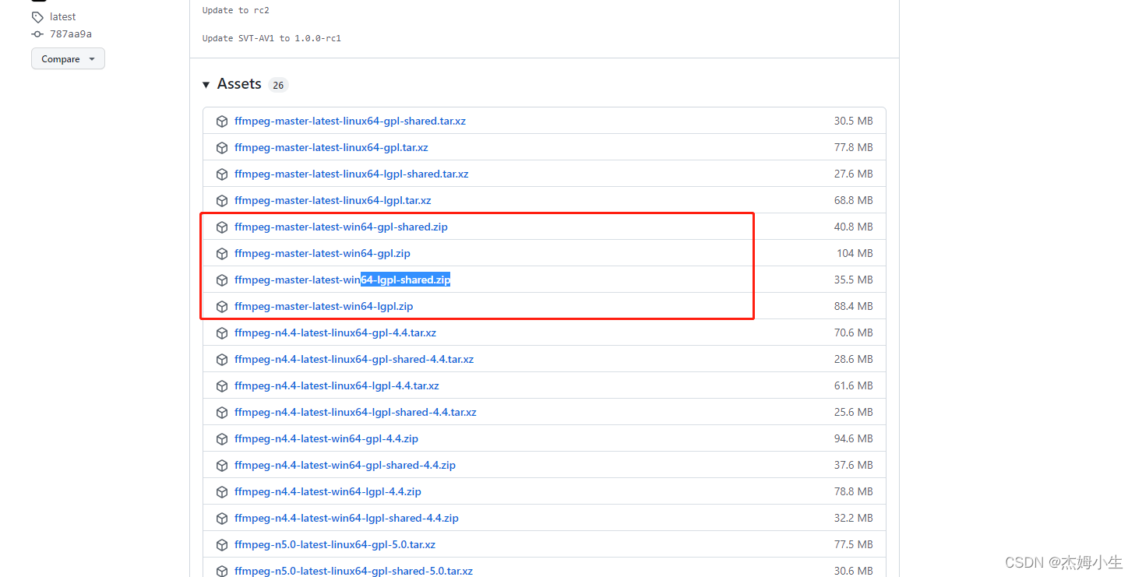The width and height of the screenshot is (1135, 577).
Task: Click the Assets count badge 26
Action: click(278, 86)
